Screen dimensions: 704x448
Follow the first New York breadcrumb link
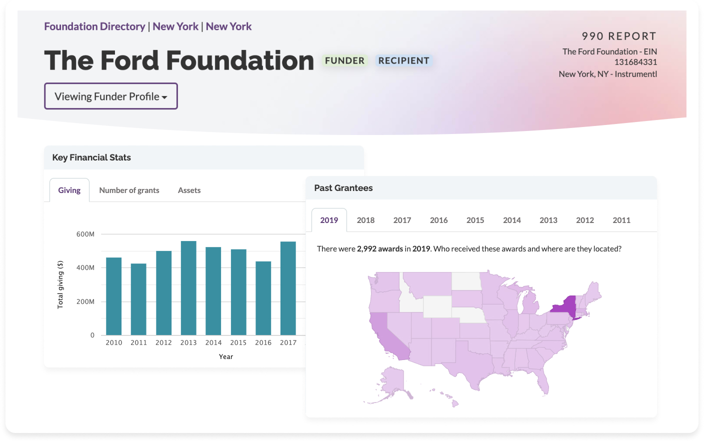[175, 26]
